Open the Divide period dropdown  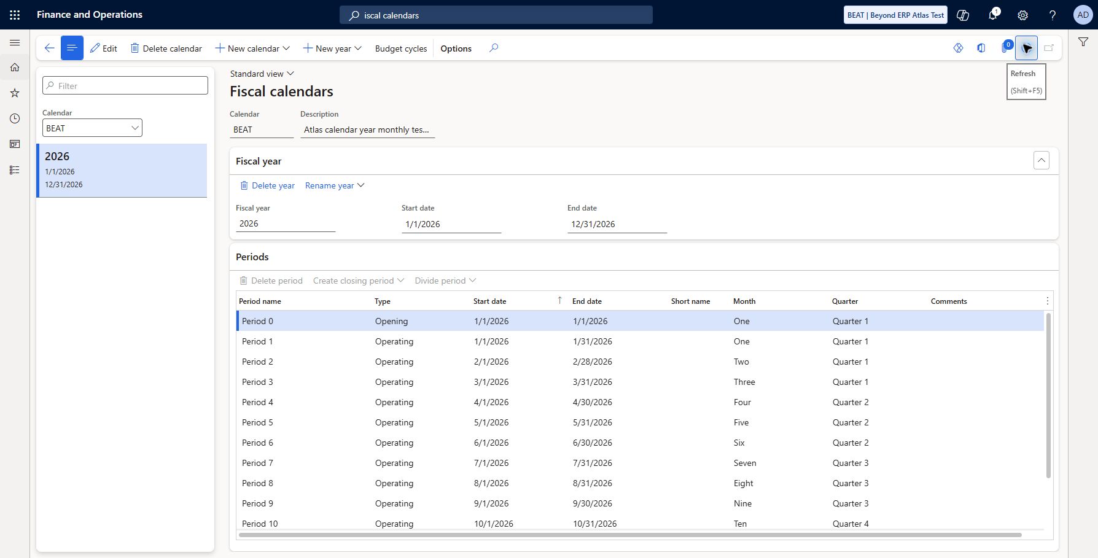point(445,281)
